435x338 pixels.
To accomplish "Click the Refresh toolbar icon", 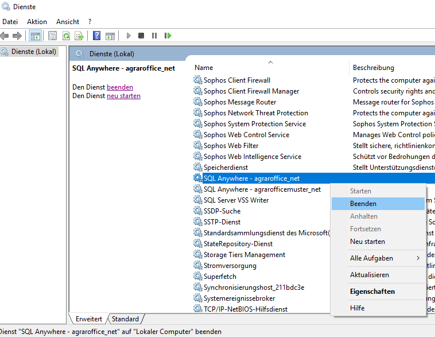I will pyautogui.click(x=66, y=36).
